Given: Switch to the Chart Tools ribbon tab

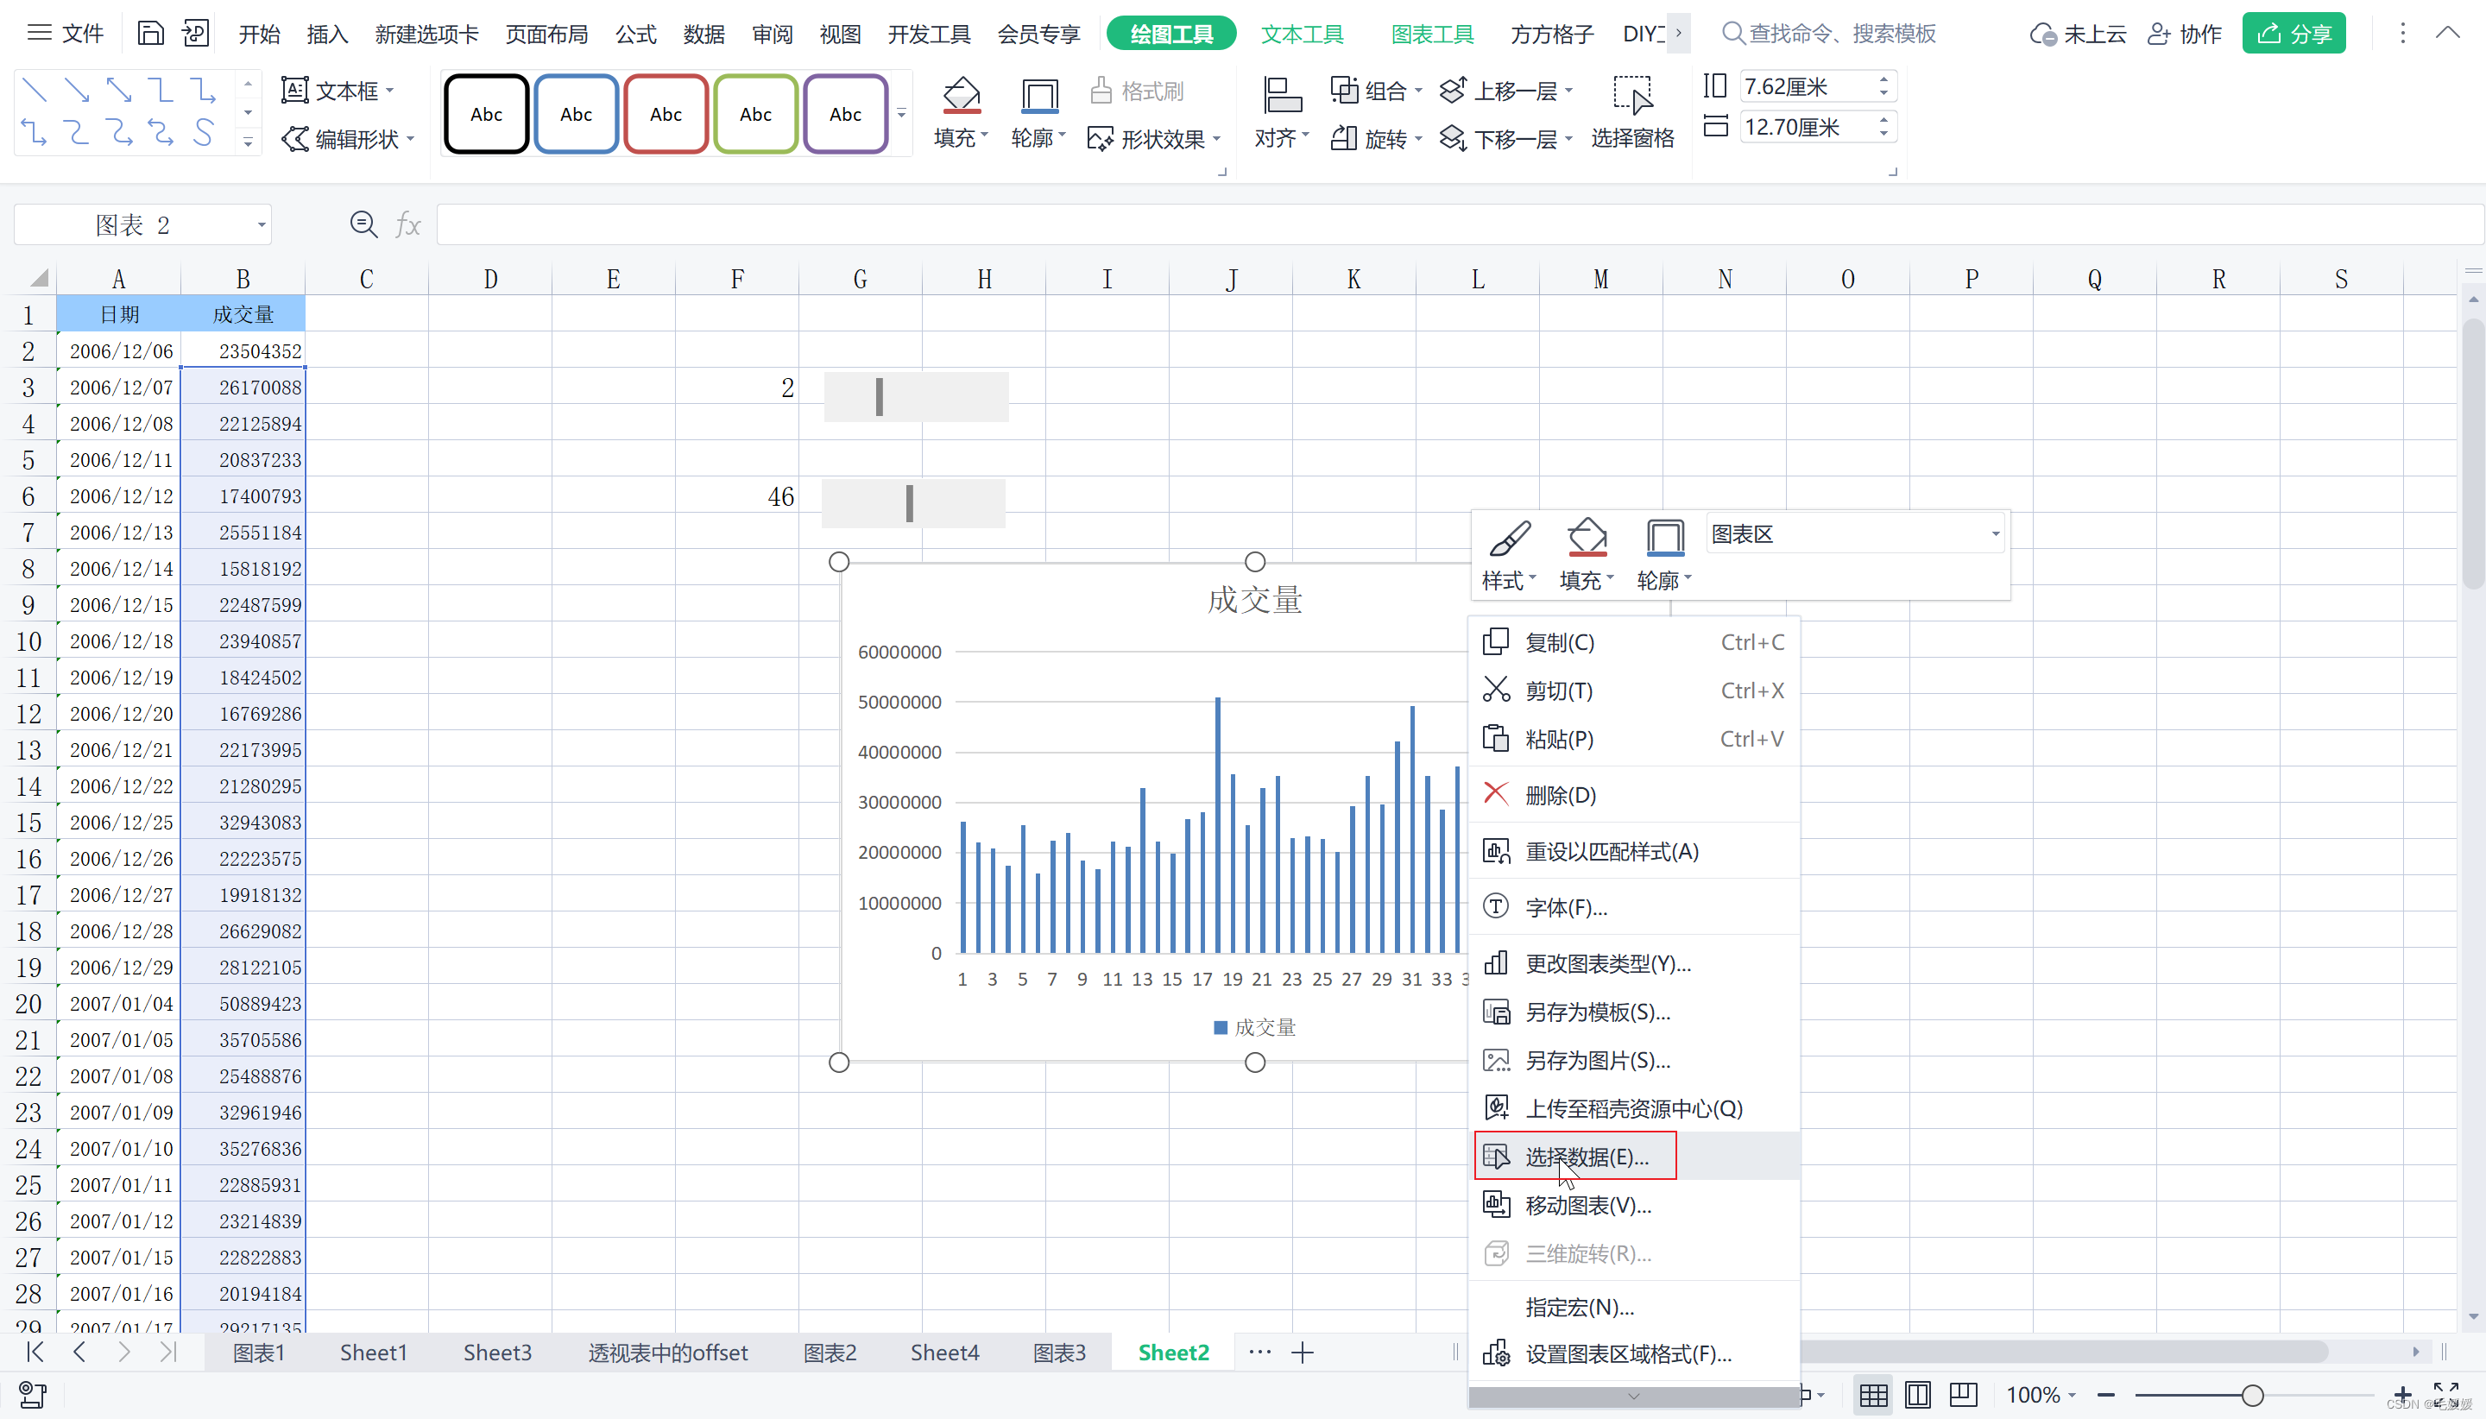Looking at the screenshot, I should click(1431, 35).
